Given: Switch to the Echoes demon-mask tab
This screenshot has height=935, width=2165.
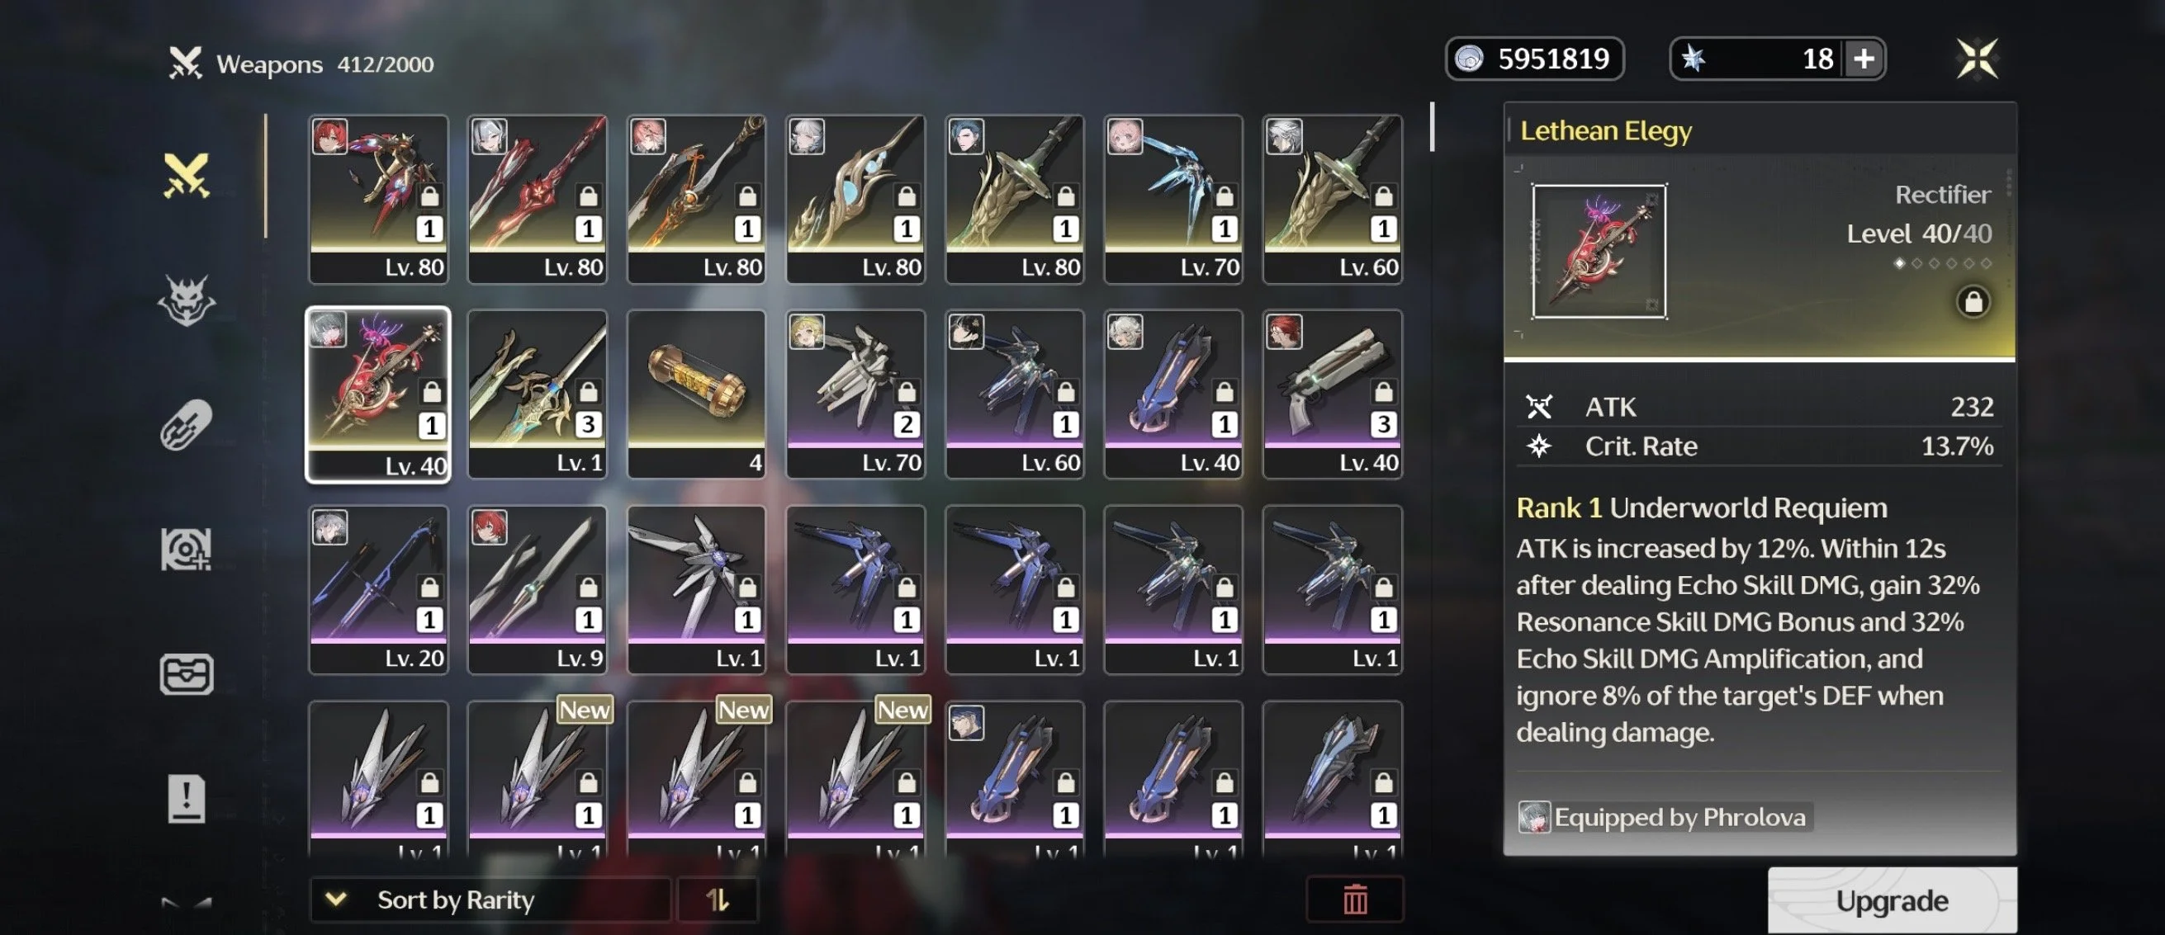Looking at the screenshot, I should (x=186, y=300).
